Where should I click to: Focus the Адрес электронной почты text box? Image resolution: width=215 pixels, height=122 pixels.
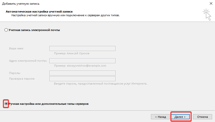(x=82, y=61)
